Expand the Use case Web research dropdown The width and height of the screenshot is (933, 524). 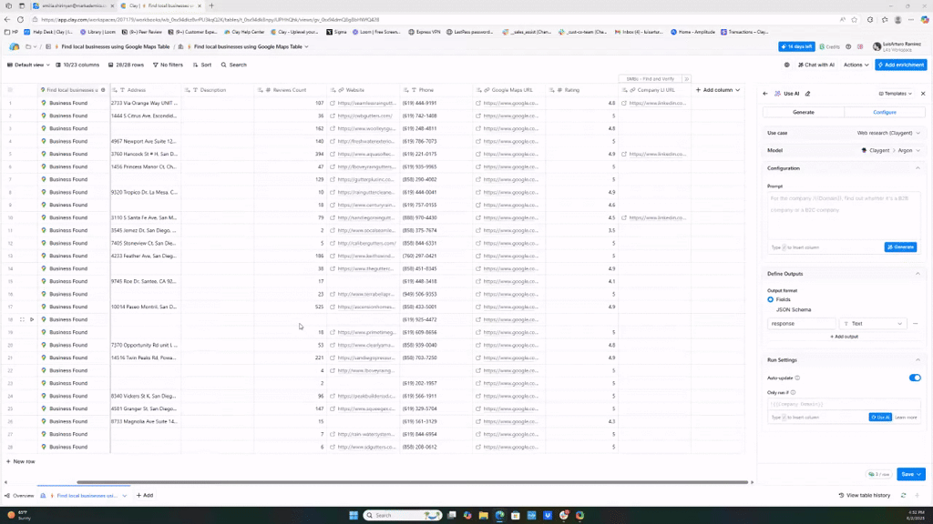pyautogui.click(x=888, y=133)
